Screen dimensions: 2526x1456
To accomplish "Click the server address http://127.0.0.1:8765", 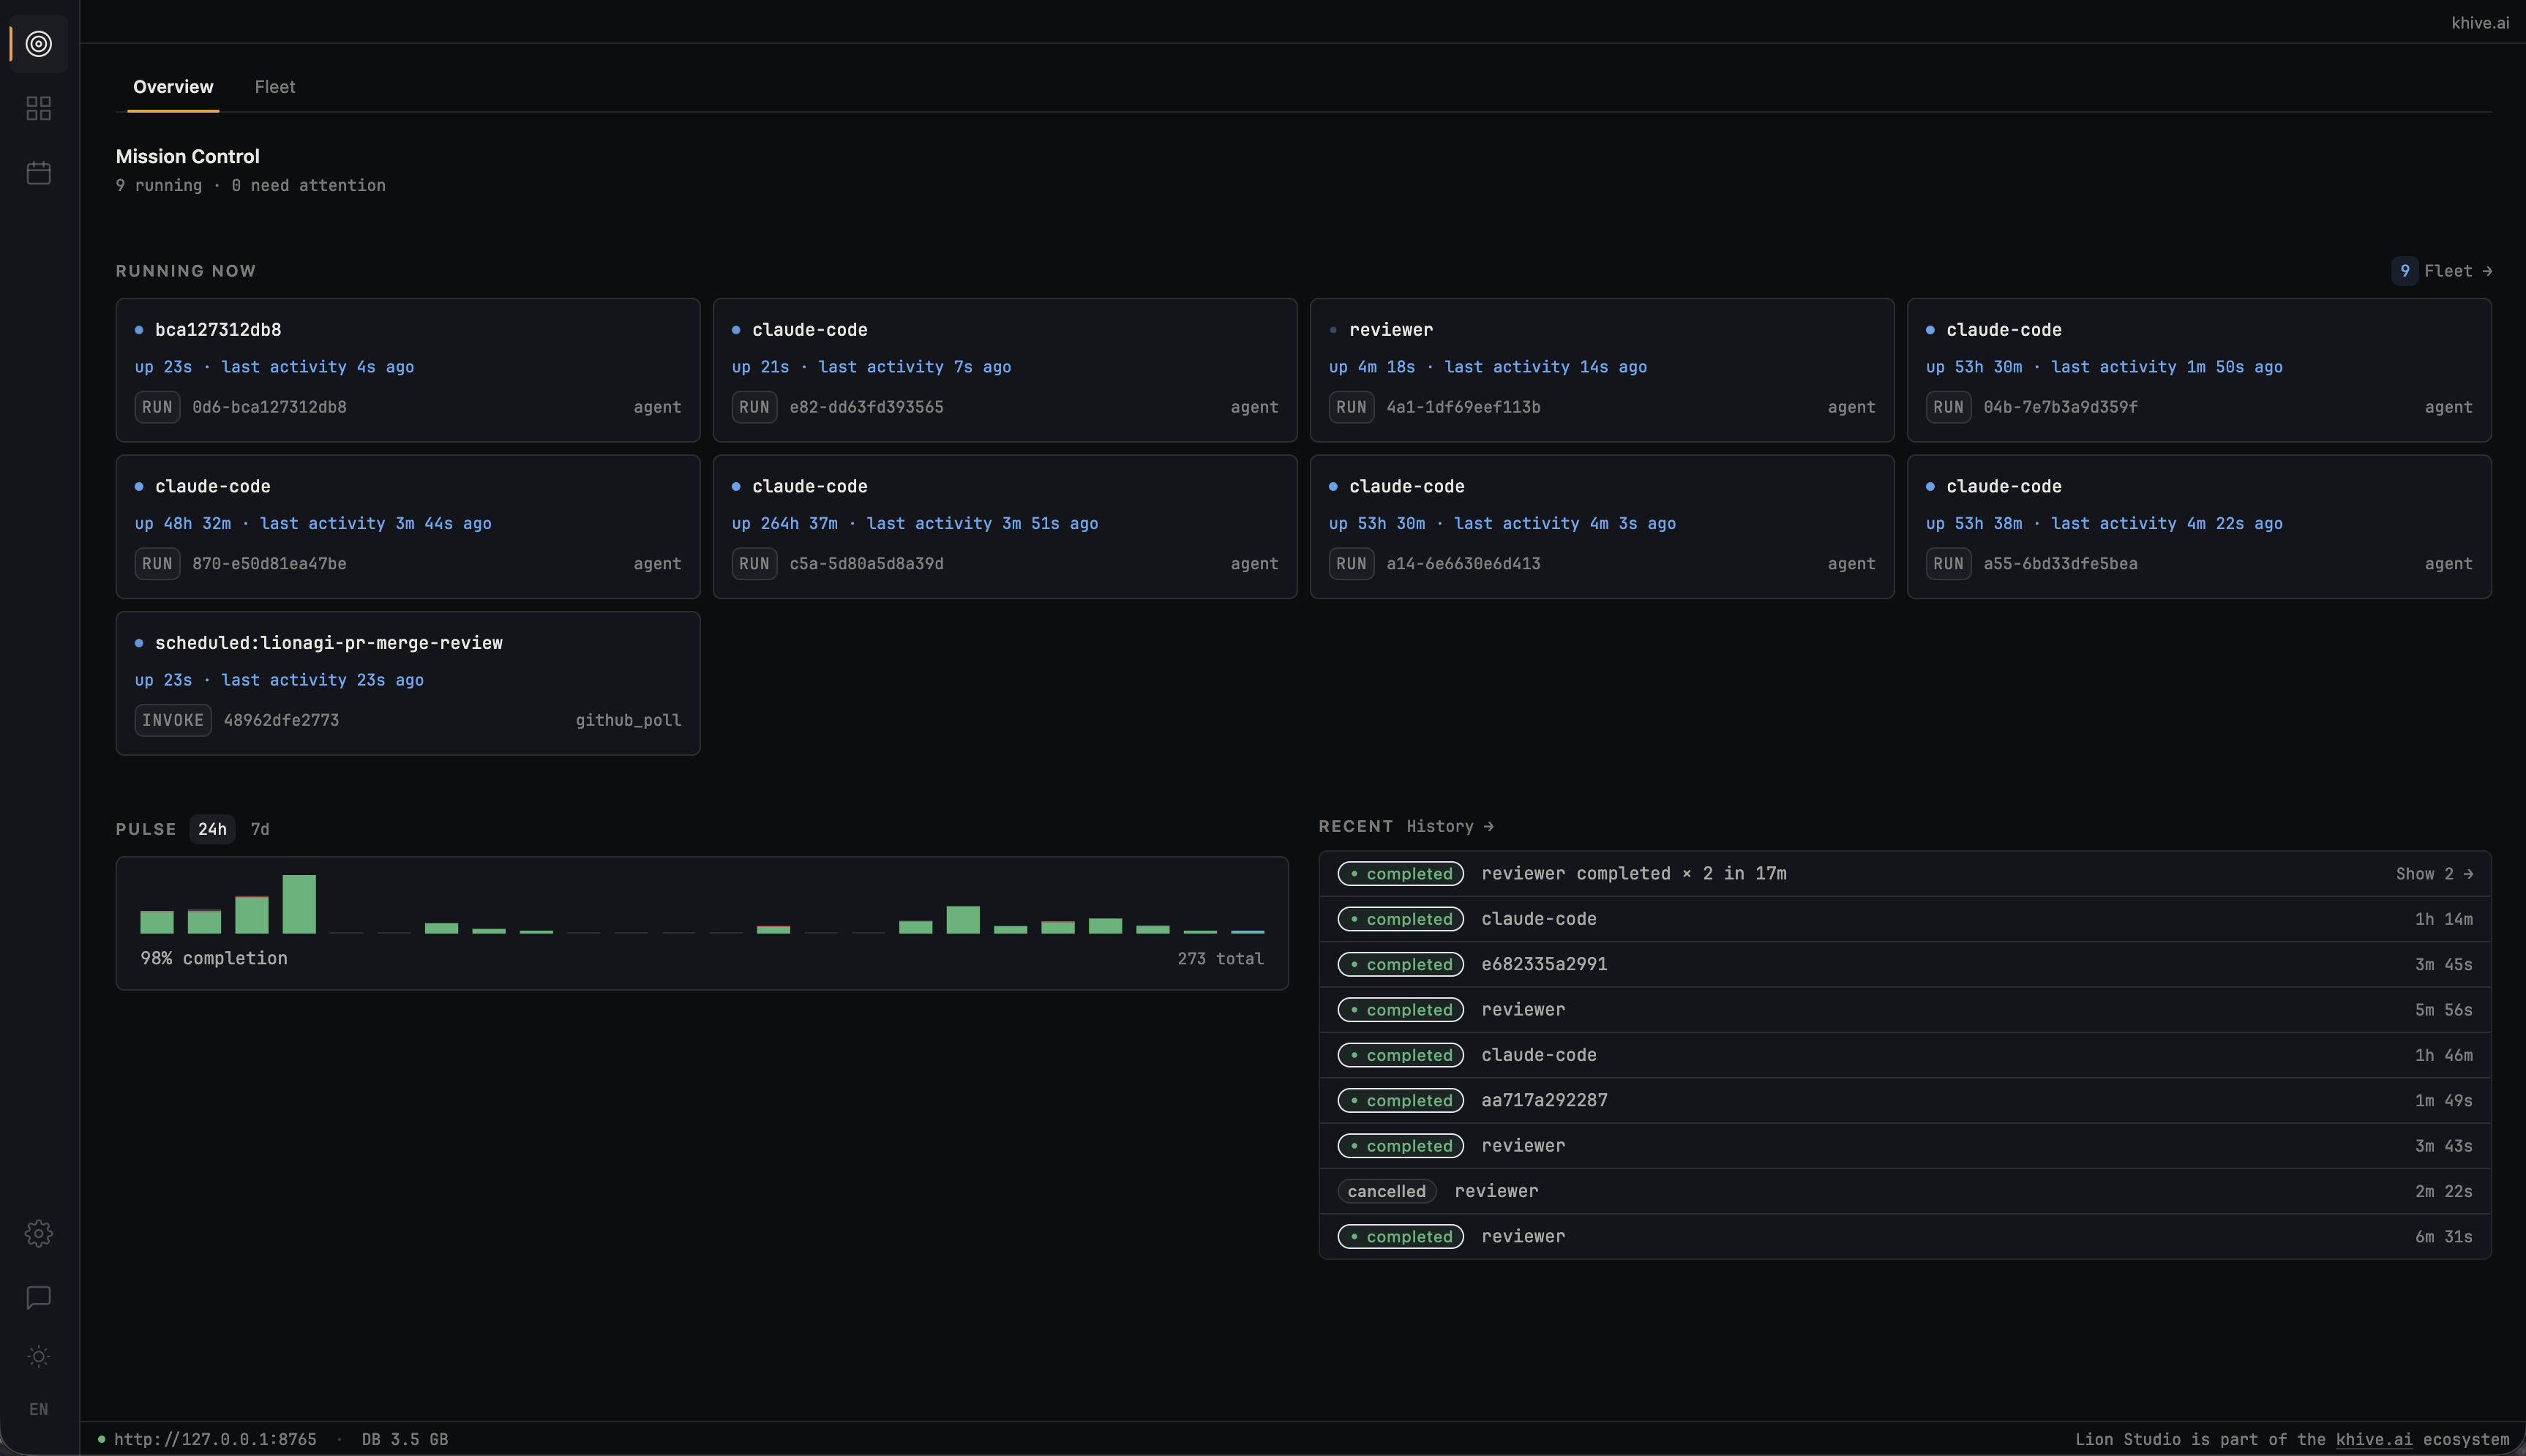I will pos(215,1439).
